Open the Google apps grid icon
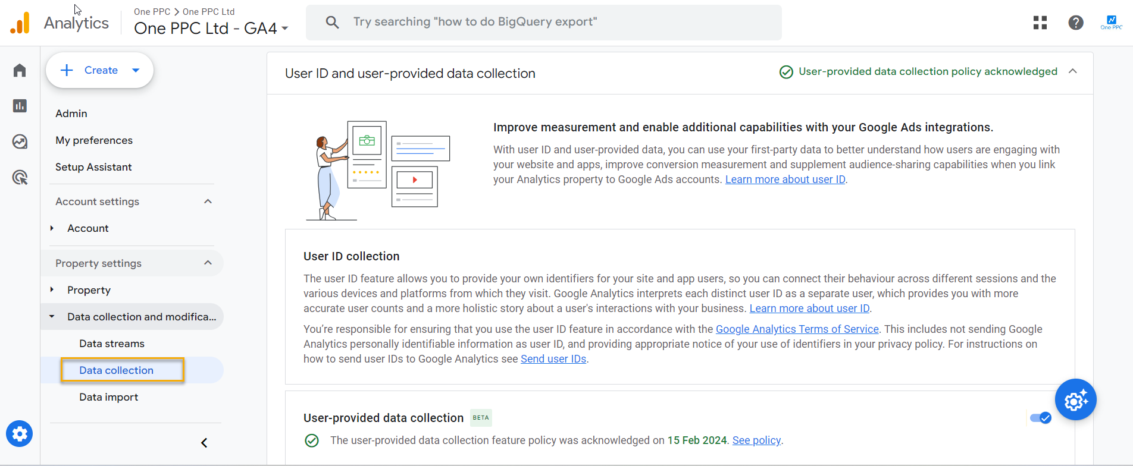This screenshot has height=466, width=1133. click(1040, 23)
